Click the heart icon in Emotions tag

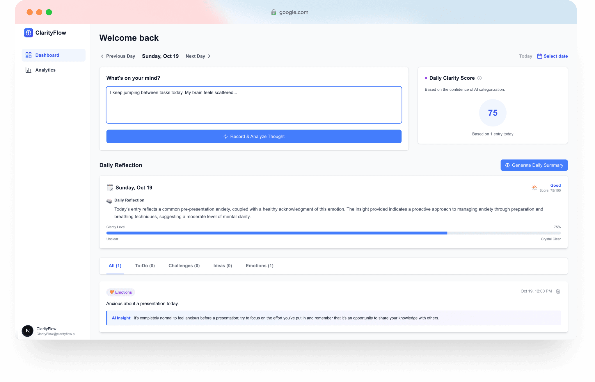click(112, 292)
